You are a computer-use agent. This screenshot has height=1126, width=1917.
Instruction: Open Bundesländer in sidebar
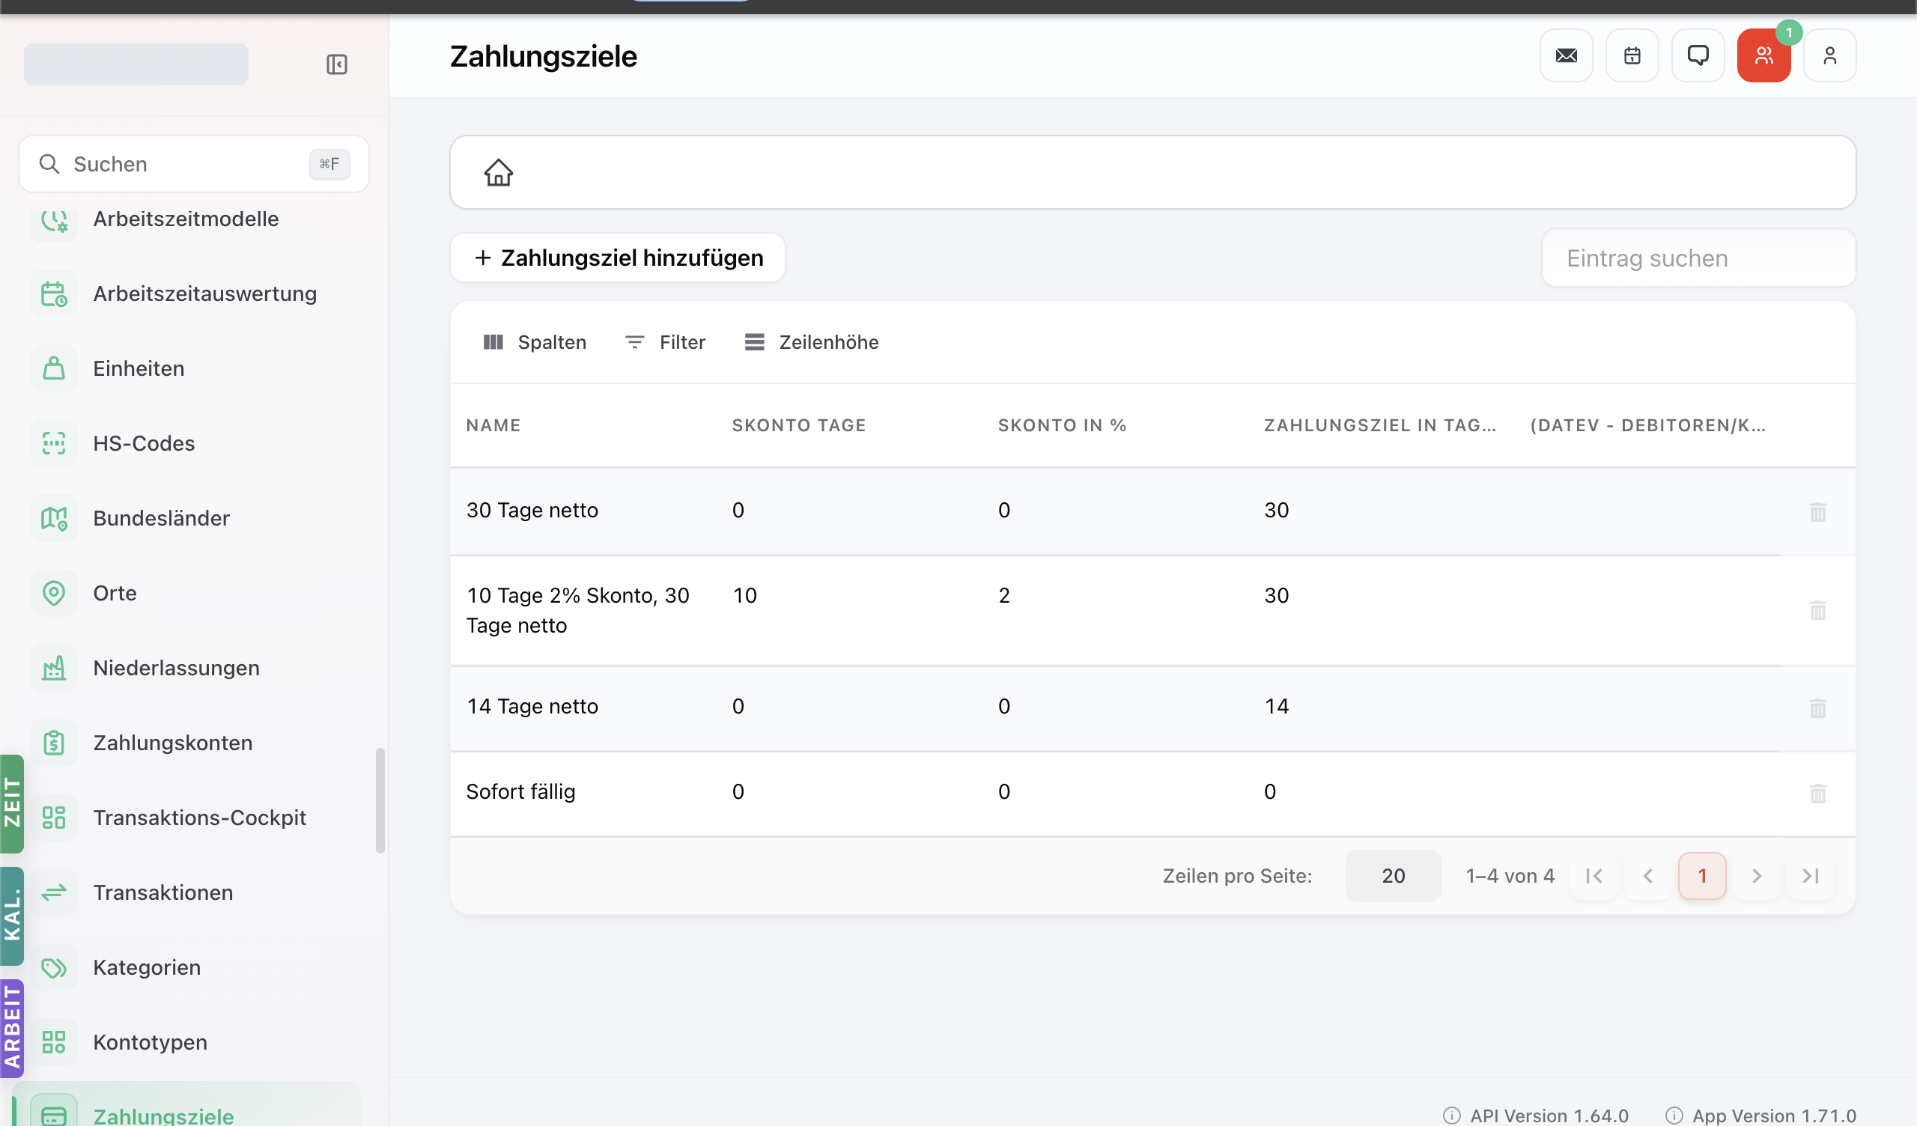click(162, 519)
